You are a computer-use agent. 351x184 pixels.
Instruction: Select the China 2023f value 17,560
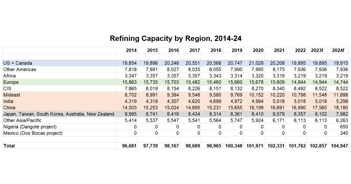(320, 108)
